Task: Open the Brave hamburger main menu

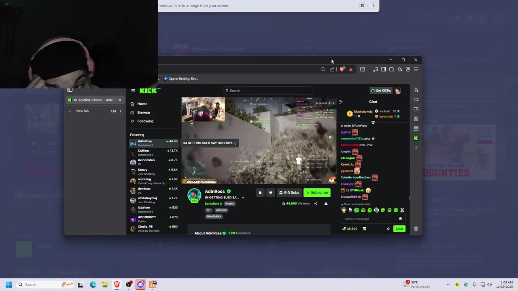Action: pyautogui.click(x=416, y=70)
